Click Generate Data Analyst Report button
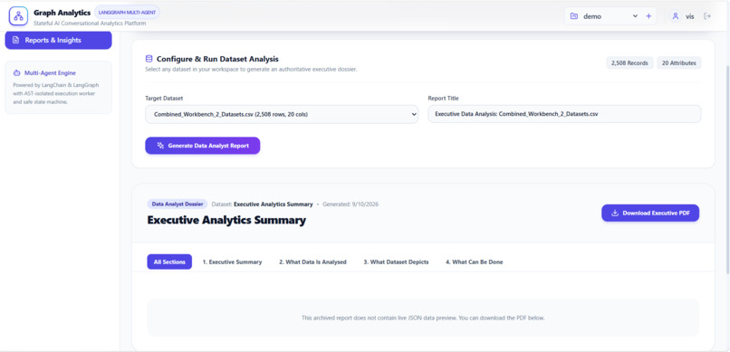The image size is (730, 352). click(x=203, y=146)
